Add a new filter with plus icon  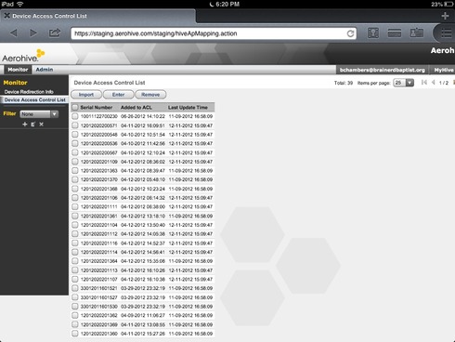coord(25,125)
